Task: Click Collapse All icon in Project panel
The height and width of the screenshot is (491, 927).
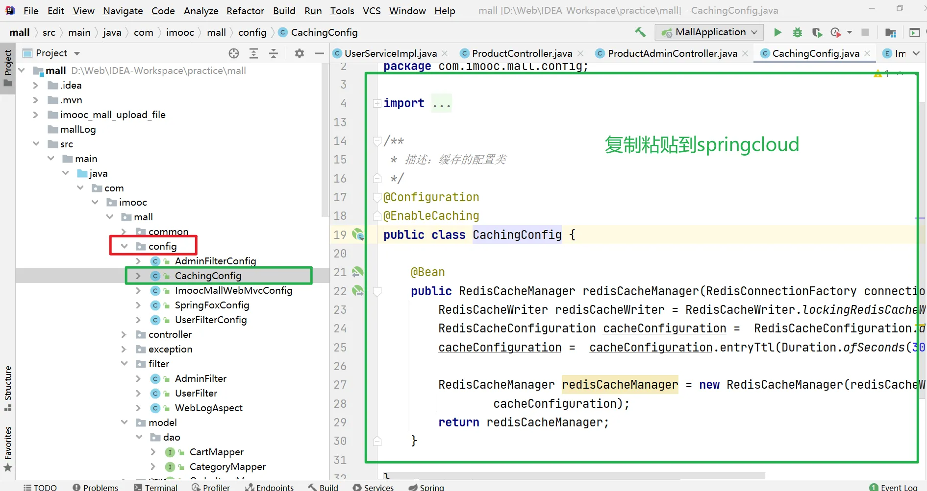Action: 274,53
